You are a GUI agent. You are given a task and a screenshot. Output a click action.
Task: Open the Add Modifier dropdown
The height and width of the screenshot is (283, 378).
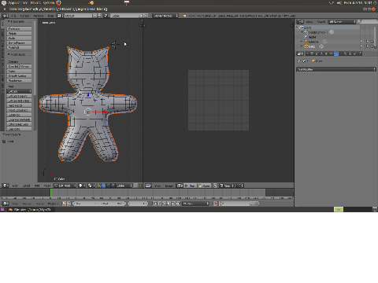pyautogui.click(x=336, y=69)
